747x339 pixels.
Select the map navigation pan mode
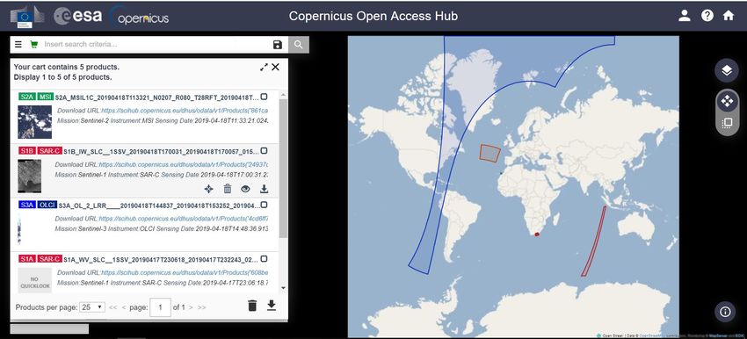[x=727, y=101]
